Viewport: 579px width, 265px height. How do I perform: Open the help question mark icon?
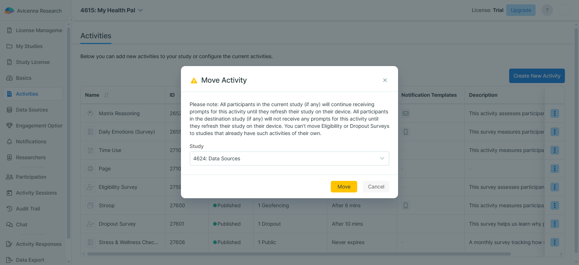(547, 10)
